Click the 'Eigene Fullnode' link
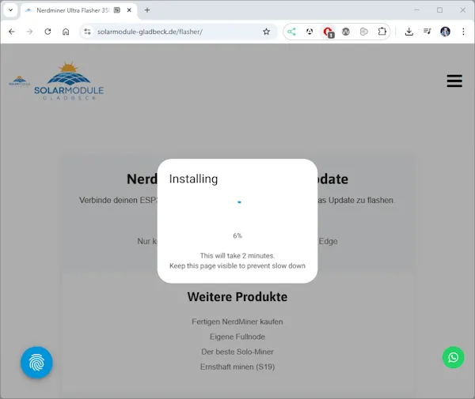Screen dimensions: 475x399 (x=237, y=337)
